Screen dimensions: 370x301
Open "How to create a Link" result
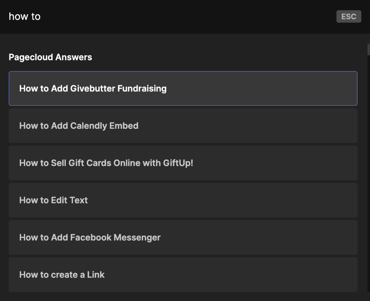coord(183,275)
